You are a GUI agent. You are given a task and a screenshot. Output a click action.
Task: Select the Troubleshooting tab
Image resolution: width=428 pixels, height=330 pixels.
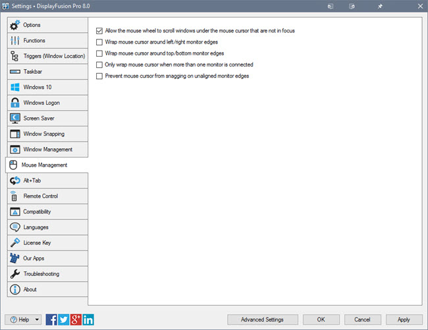point(47,274)
